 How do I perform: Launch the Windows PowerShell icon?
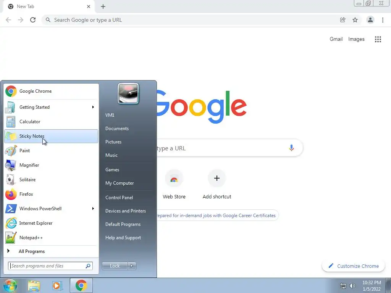[x=11, y=209]
